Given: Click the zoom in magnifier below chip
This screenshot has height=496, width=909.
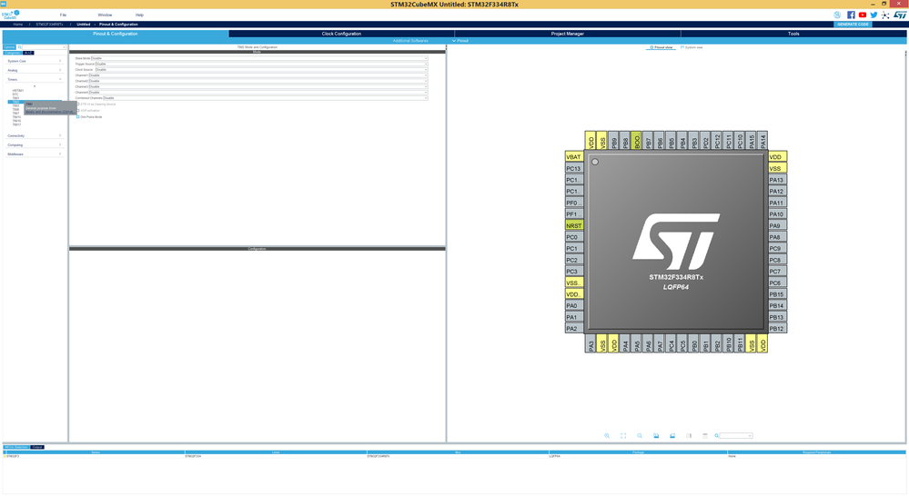Looking at the screenshot, I should click(x=607, y=436).
